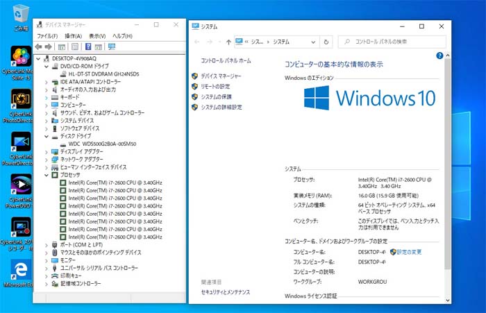Screen dimensions: 486x313
Task: Select システム デバイス tree item
Action: (77, 121)
